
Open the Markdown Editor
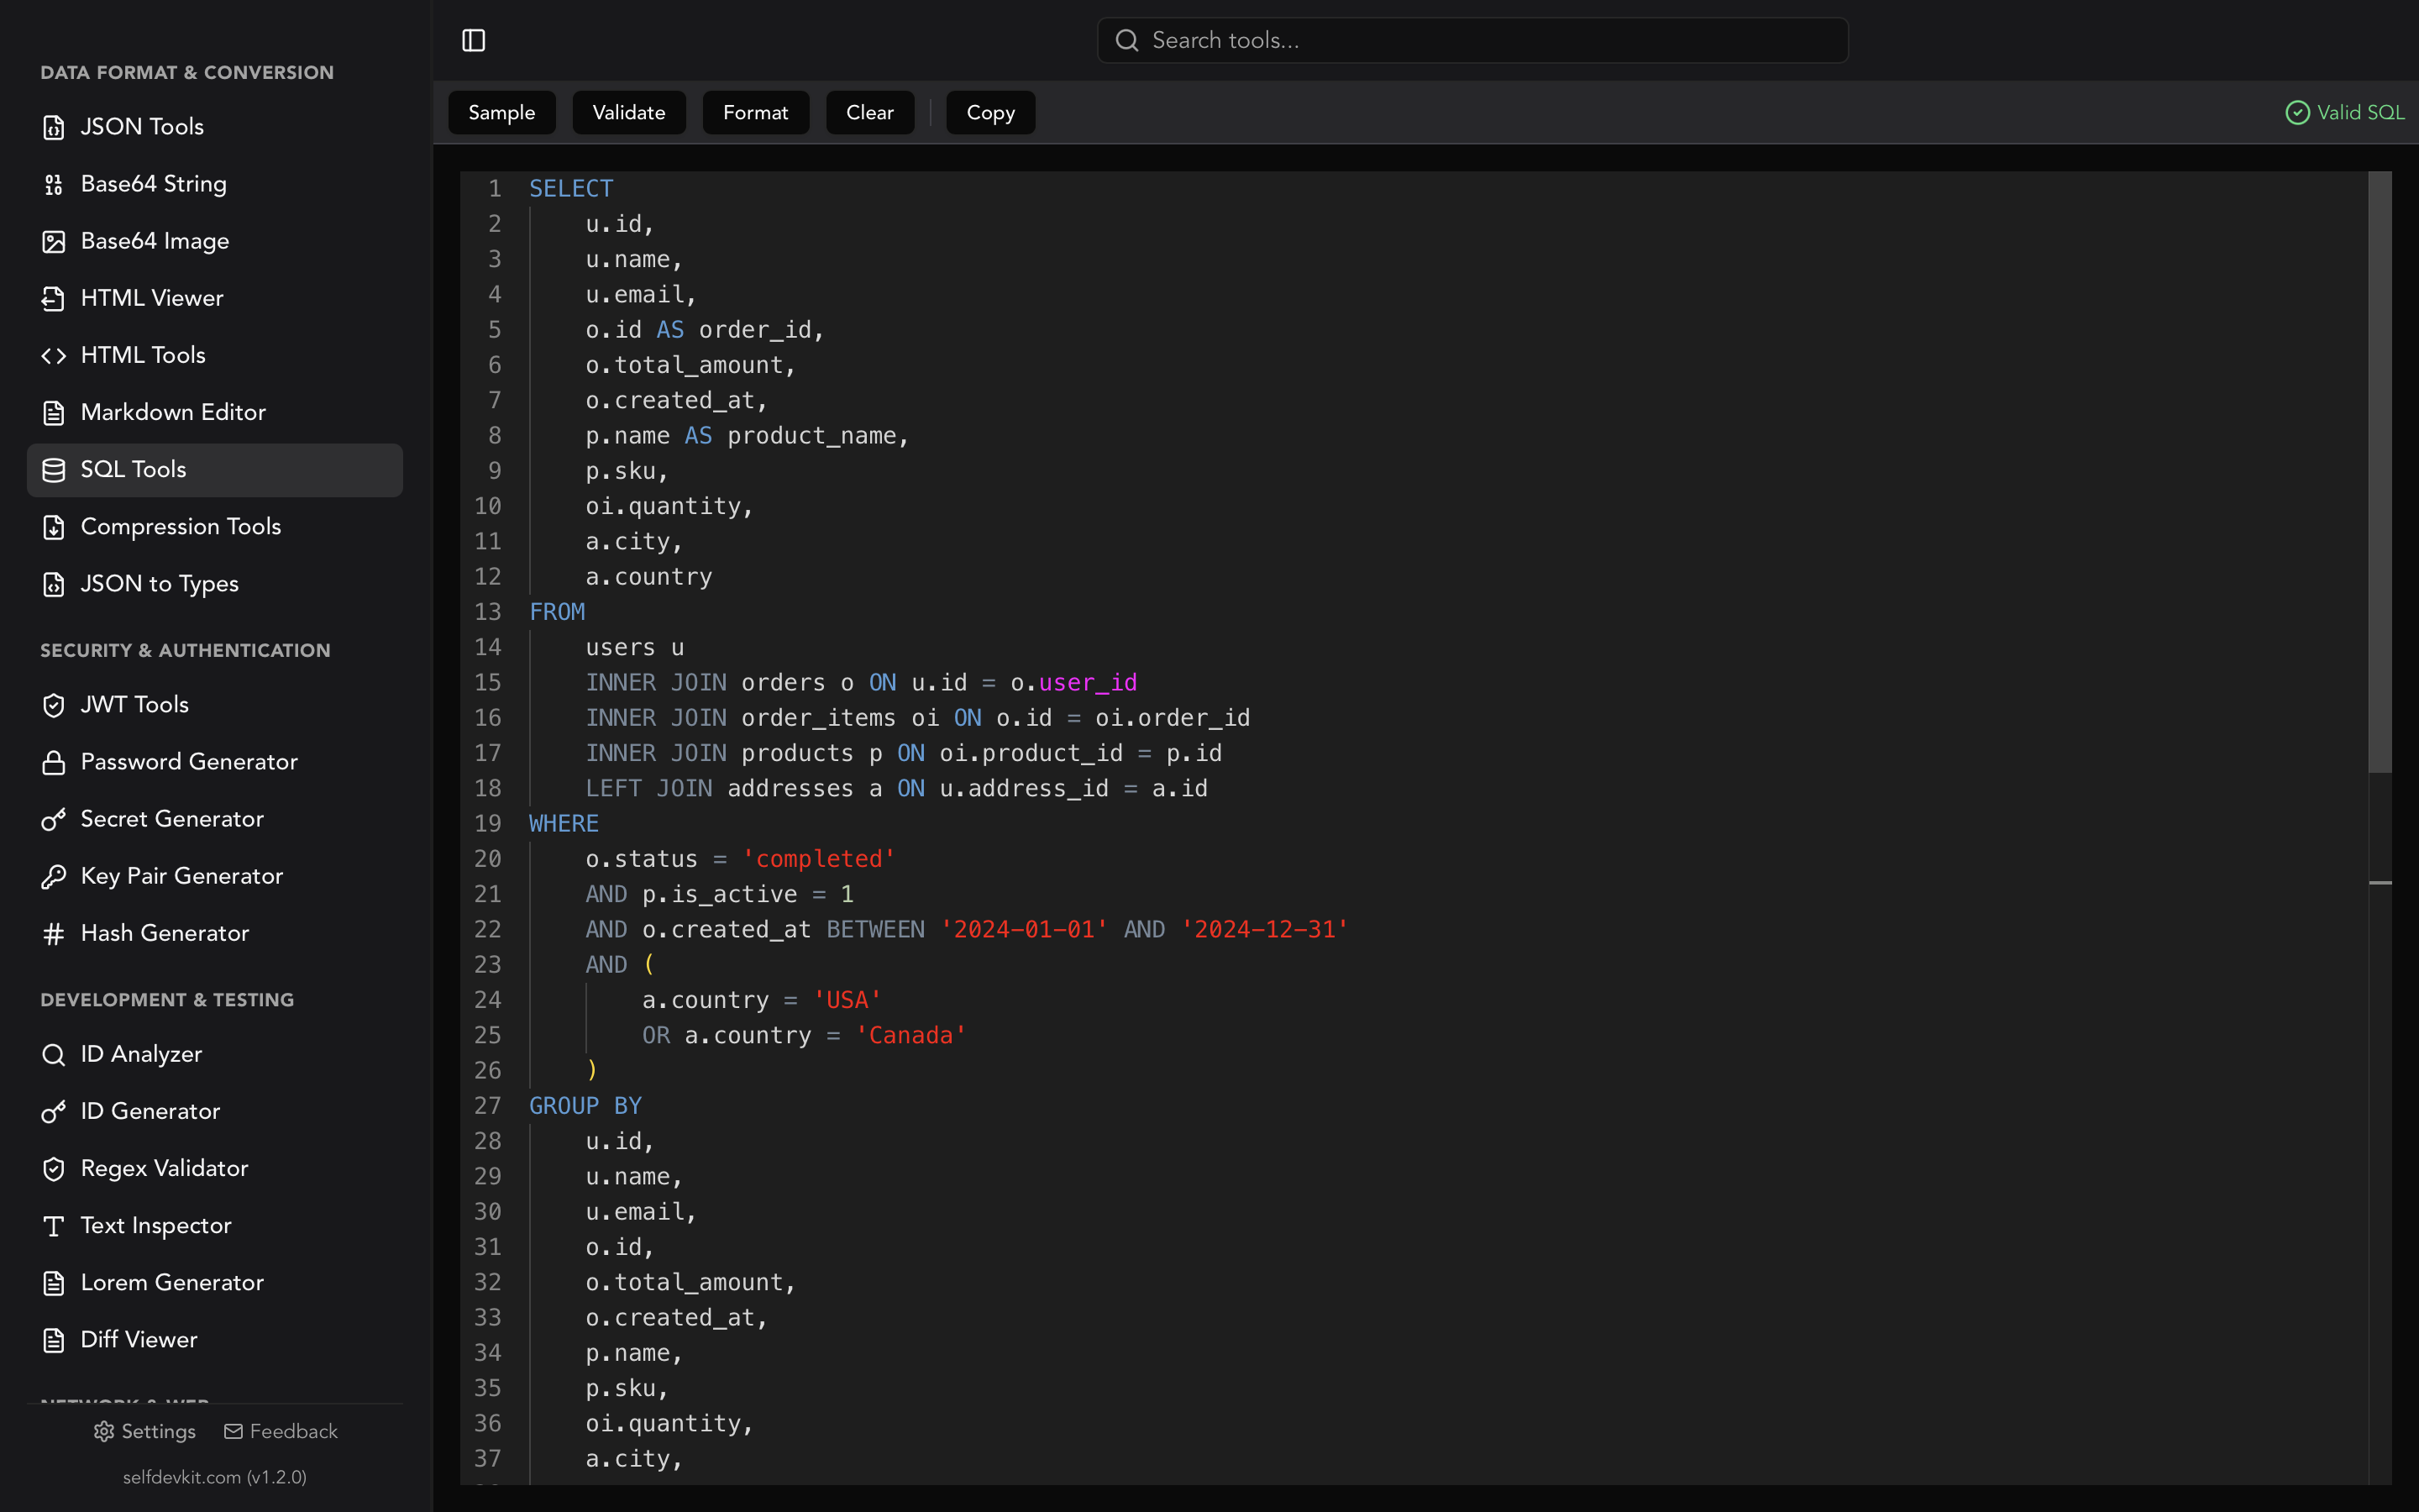point(172,412)
